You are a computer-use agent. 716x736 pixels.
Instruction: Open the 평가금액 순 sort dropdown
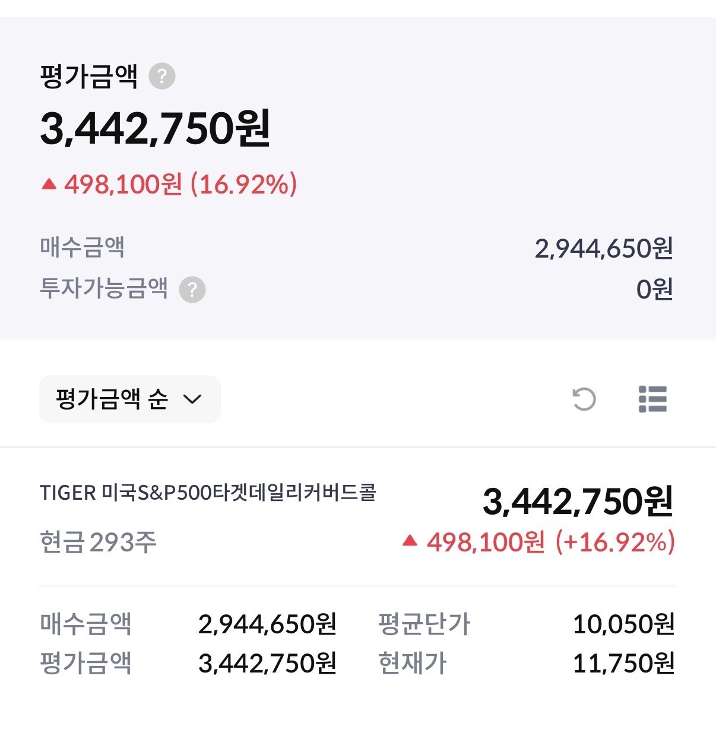tap(130, 399)
